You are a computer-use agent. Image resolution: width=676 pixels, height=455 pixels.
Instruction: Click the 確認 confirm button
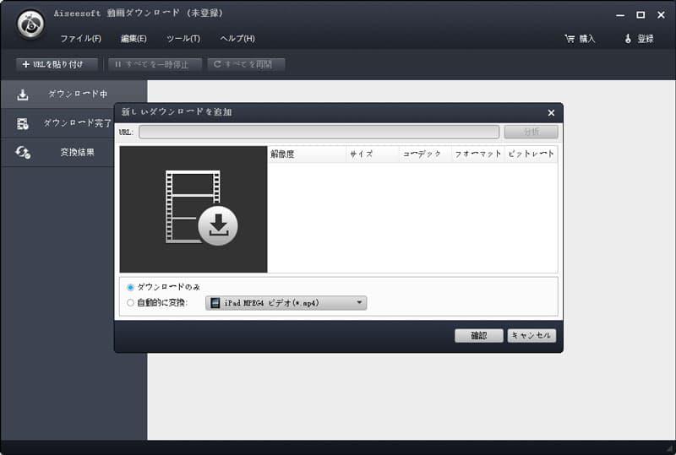(x=478, y=336)
